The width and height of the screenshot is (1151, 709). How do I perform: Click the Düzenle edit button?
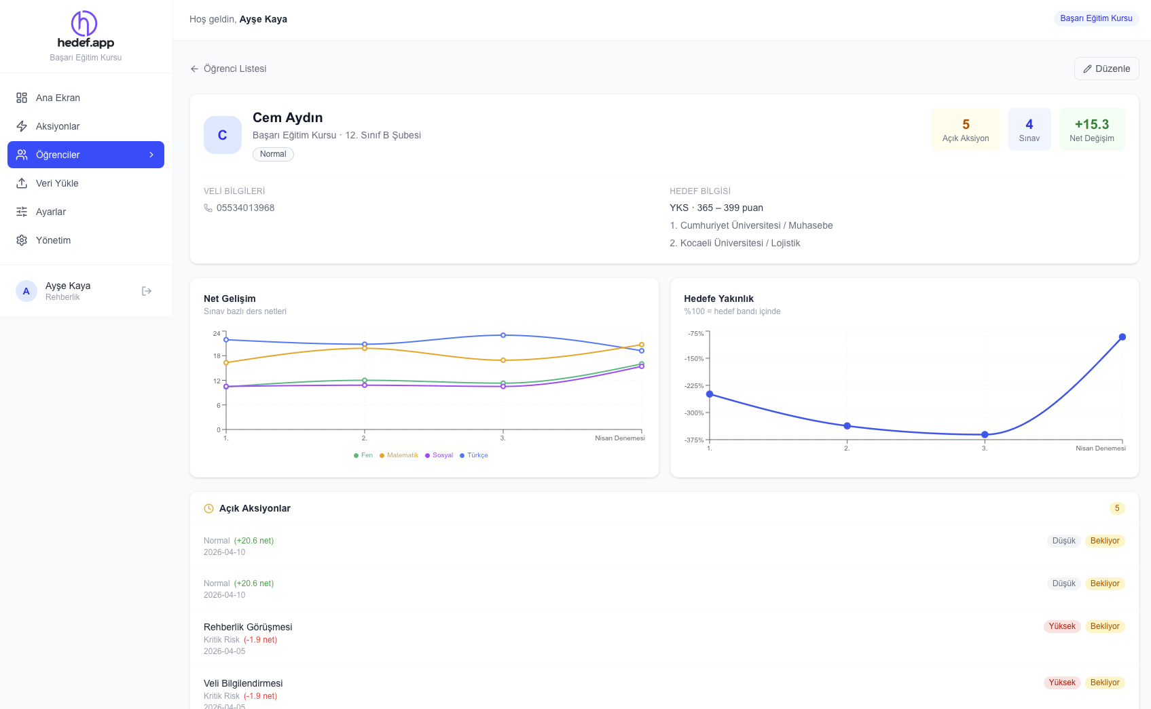click(1106, 69)
